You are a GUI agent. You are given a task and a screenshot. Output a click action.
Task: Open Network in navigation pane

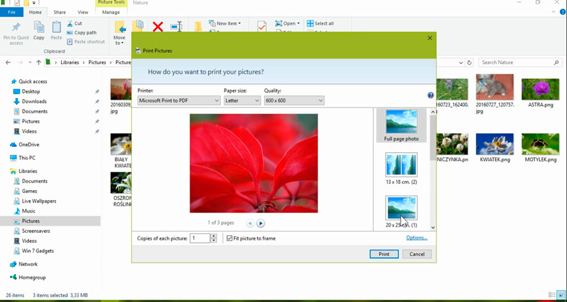click(x=23, y=264)
